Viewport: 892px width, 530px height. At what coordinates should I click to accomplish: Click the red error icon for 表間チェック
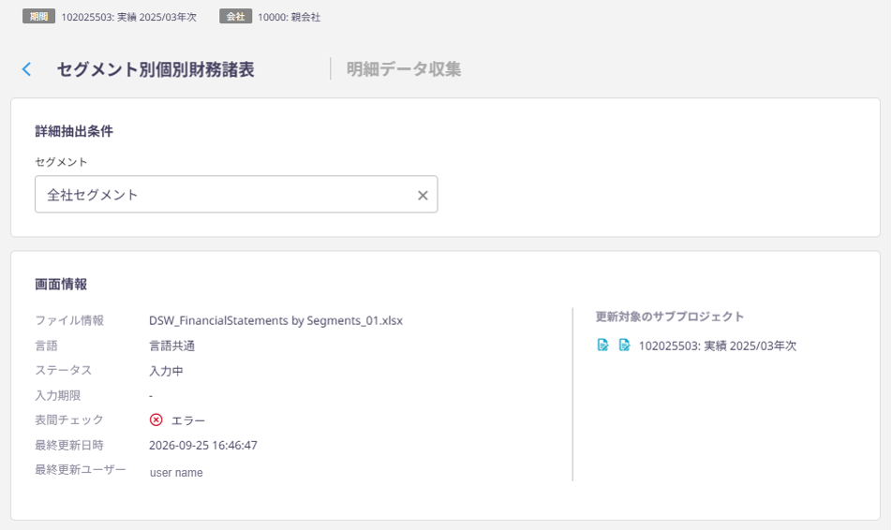[156, 420]
